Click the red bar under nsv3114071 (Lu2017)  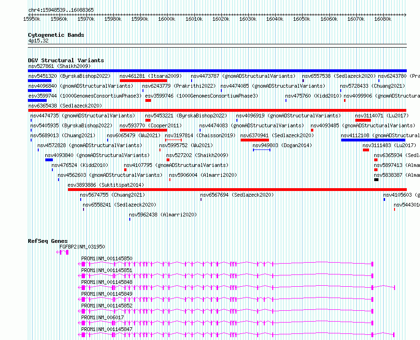[x=363, y=120]
